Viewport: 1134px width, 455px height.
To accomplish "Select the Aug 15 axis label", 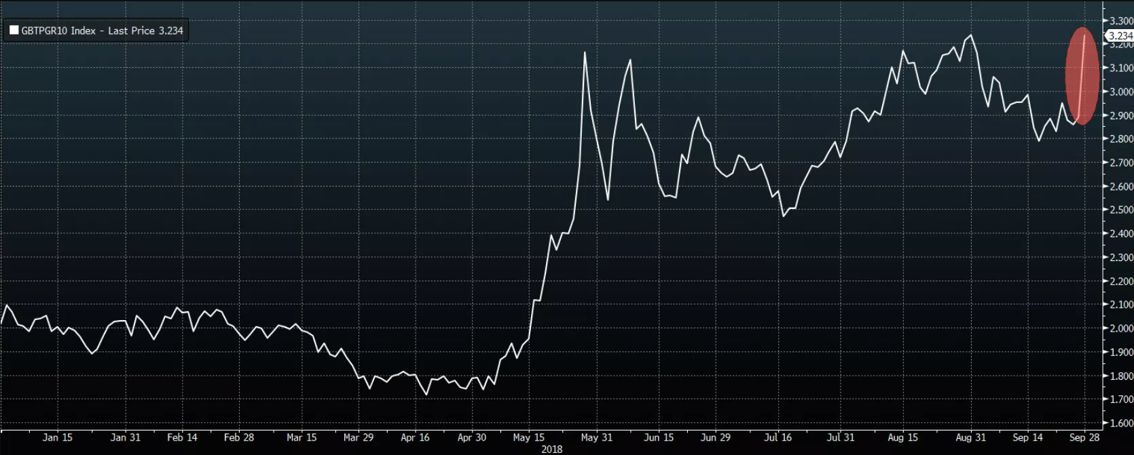I will pos(903,437).
